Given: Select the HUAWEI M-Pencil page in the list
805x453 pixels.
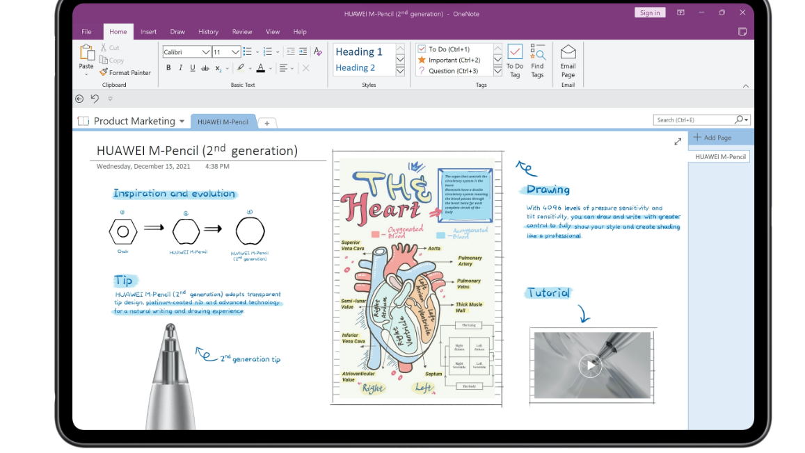Looking at the screenshot, I should pos(720,157).
